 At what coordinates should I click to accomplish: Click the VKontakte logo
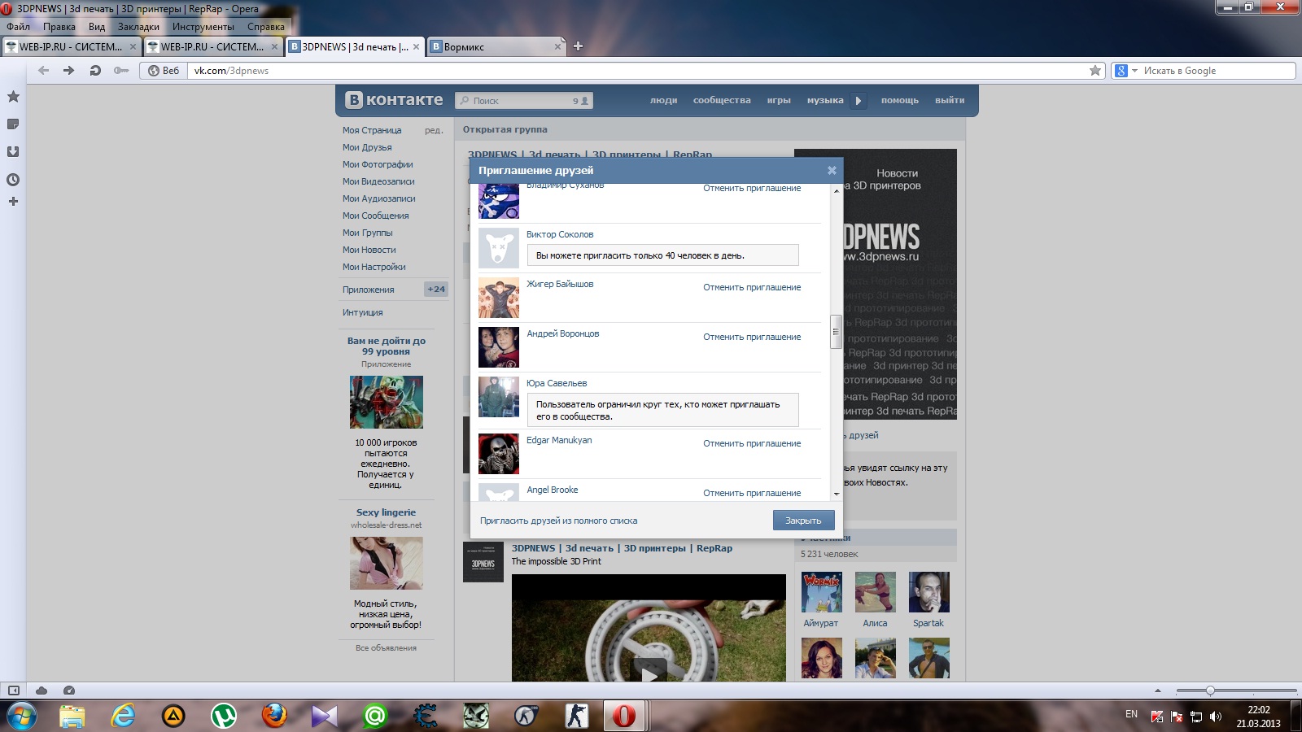pos(394,100)
